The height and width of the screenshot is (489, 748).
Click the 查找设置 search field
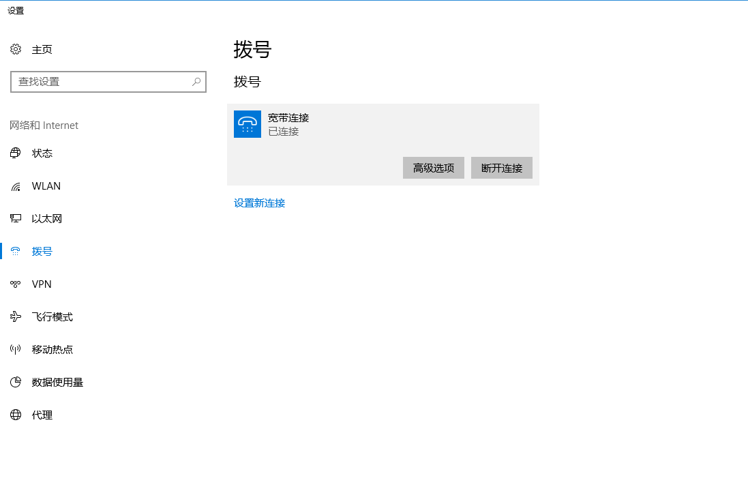click(108, 82)
